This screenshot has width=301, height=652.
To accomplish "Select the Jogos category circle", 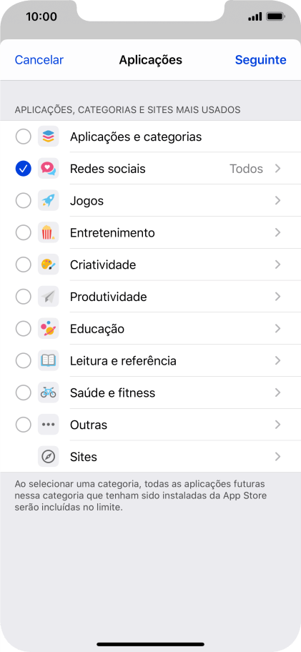I will [x=24, y=201].
